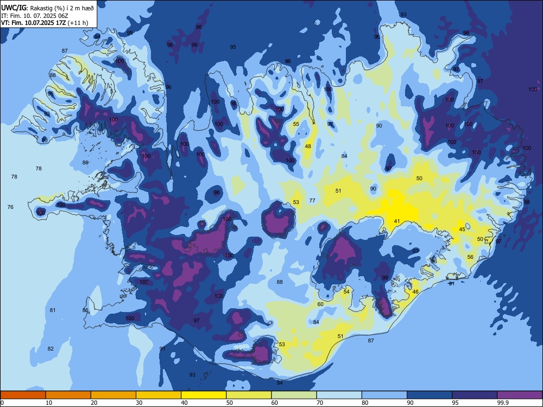Click the '70' legend tick label

320,403
